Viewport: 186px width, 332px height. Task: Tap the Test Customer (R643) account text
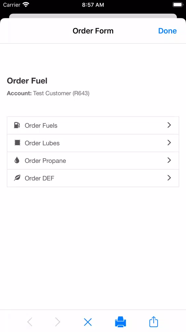point(61,93)
